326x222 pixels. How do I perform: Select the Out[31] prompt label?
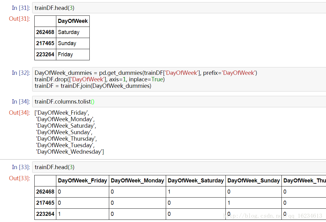click(19, 19)
